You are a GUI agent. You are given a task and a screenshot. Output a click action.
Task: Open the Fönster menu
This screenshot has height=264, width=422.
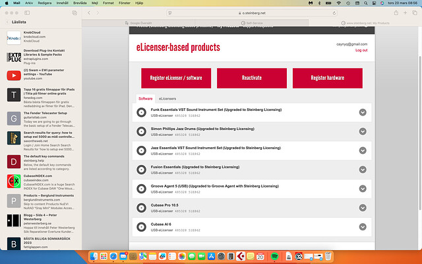125,3
